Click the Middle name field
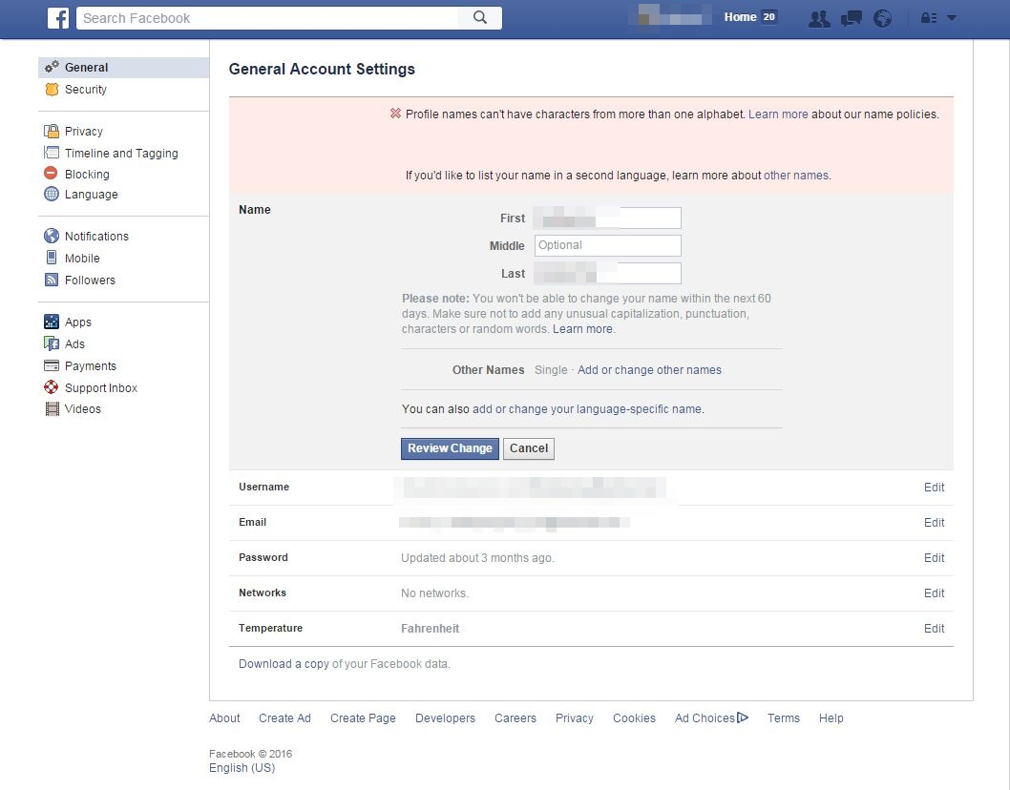The height and width of the screenshot is (790, 1010). pyautogui.click(x=607, y=245)
